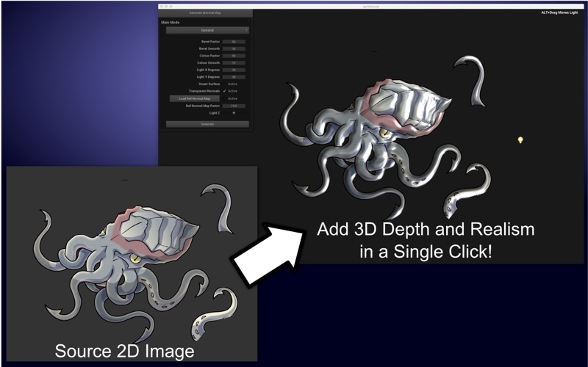Select the Light X Degrees field
Viewport: 588px width, 367px height.
point(234,70)
